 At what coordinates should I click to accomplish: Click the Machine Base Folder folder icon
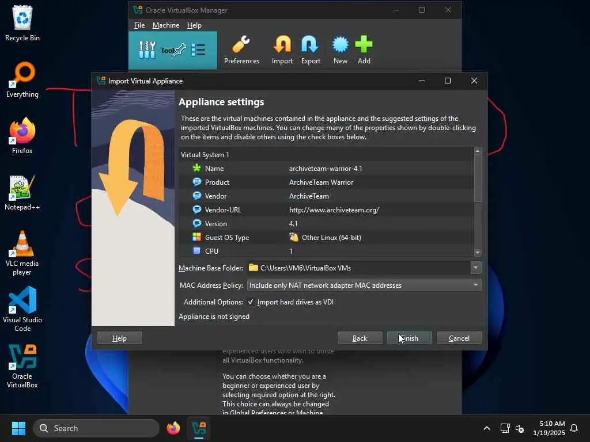click(254, 268)
